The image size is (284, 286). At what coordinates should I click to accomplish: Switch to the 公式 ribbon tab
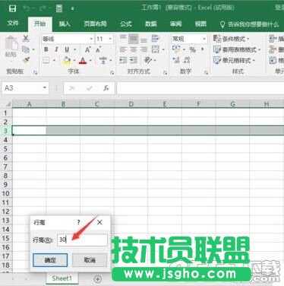point(126,24)
